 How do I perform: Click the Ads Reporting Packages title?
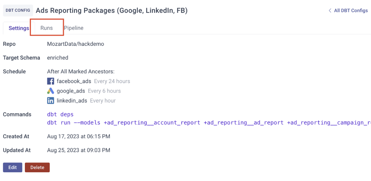[x=112, y=10]
